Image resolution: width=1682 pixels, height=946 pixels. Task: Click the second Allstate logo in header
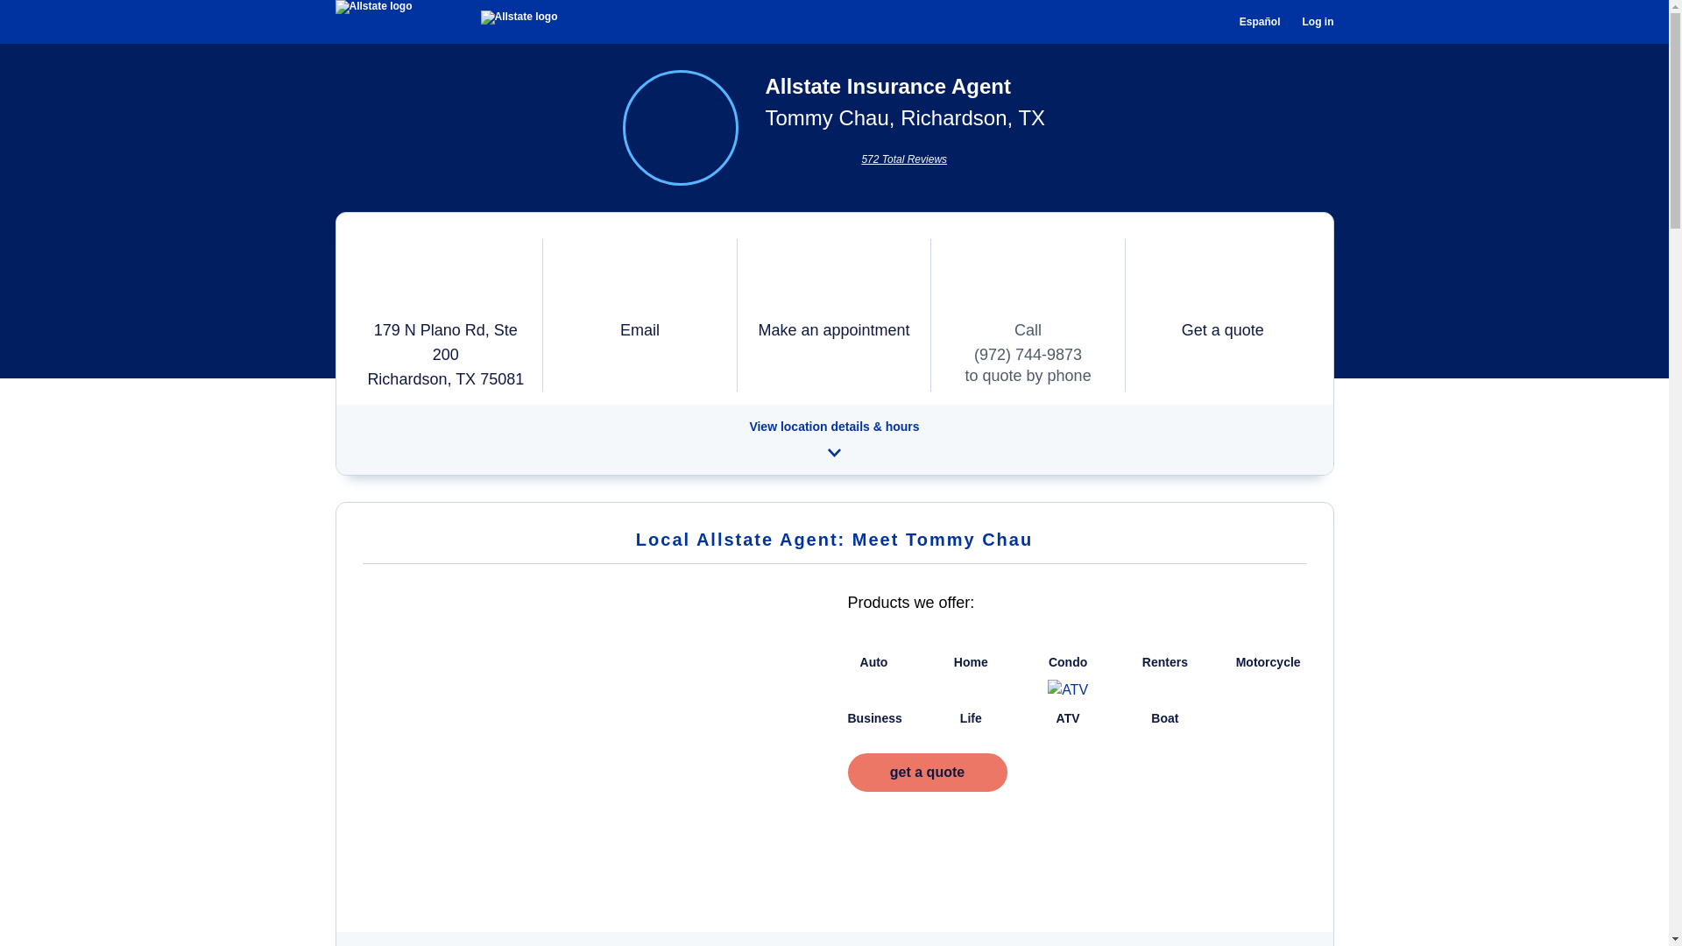pyautogui.click(x=519, y=18)
